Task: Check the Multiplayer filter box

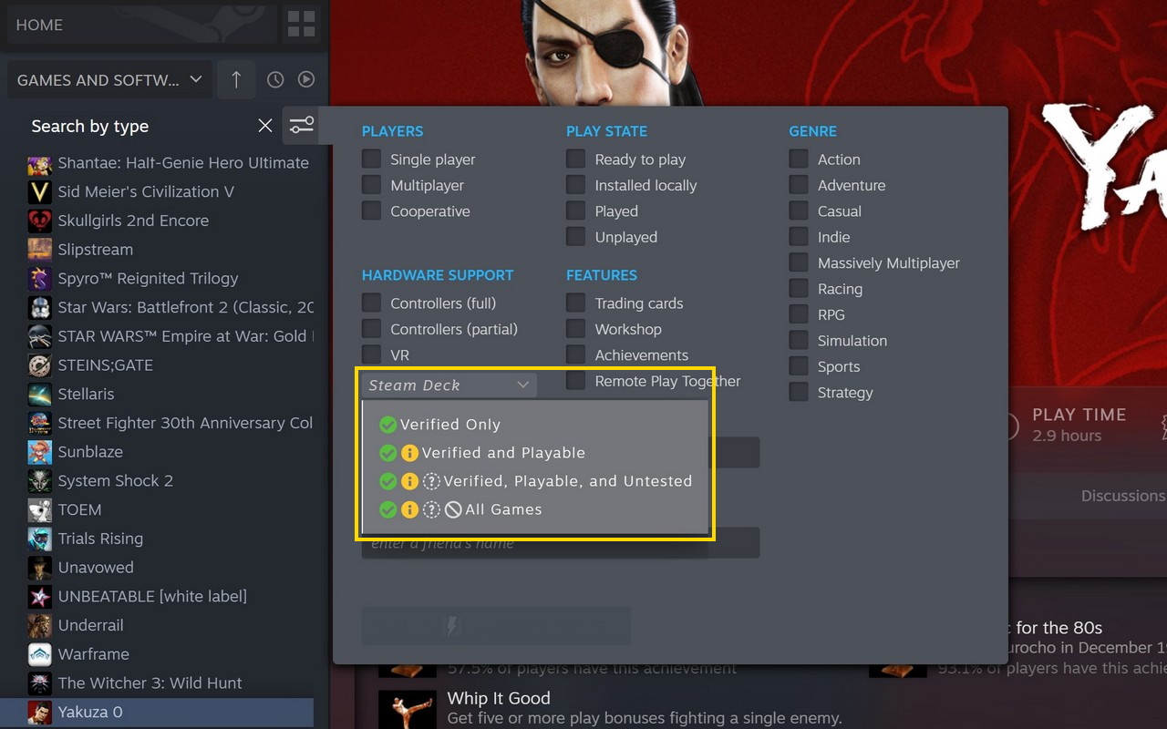Action: 371,185
